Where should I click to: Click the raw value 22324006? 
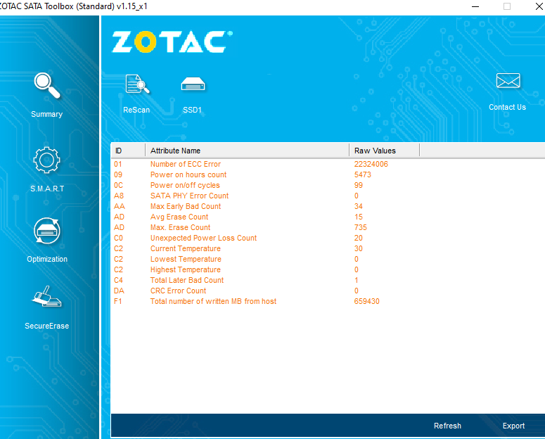pos(371,164)
